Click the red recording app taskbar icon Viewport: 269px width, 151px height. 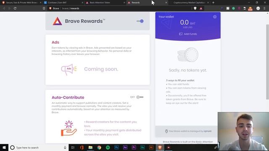[169, 147]
